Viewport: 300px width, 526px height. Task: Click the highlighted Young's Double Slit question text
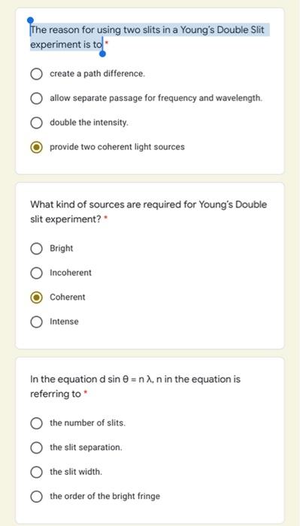coord(147,38)
